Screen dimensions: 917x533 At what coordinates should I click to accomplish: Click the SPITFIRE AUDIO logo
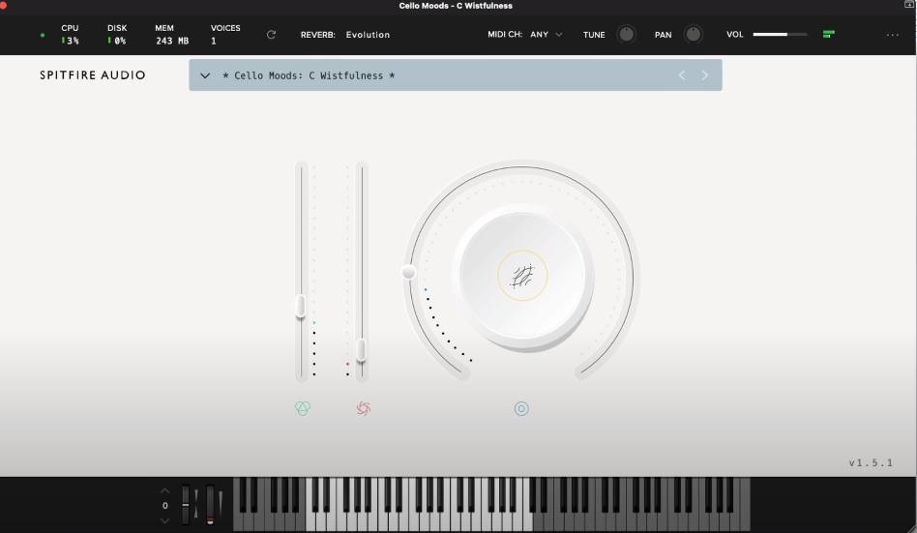click(93, 74)
